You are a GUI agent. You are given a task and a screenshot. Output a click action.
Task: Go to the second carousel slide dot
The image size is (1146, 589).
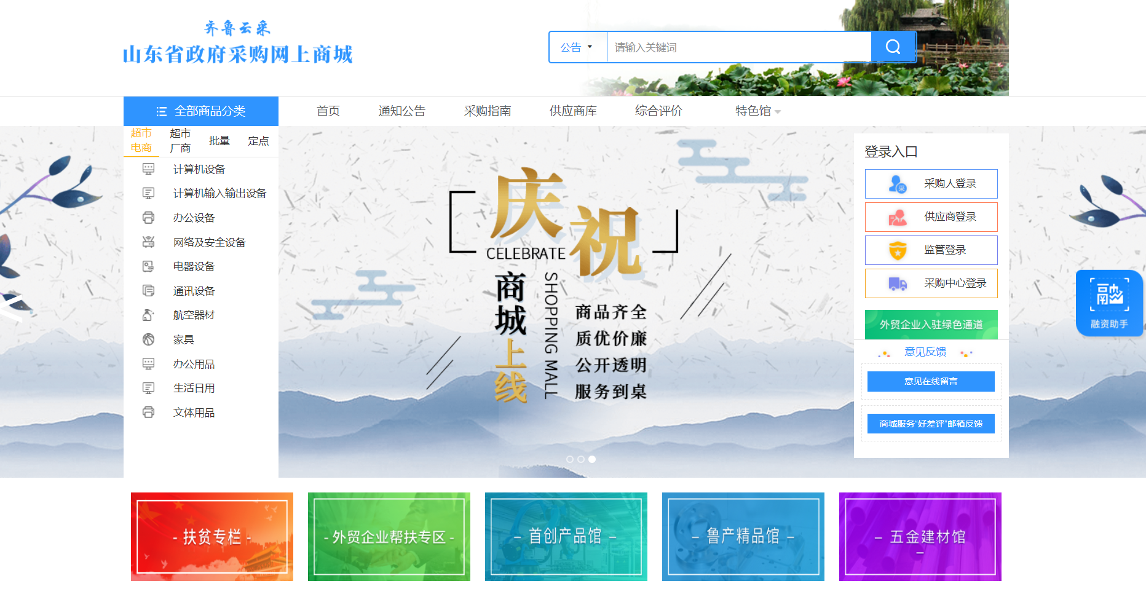[x=581, y=459]
